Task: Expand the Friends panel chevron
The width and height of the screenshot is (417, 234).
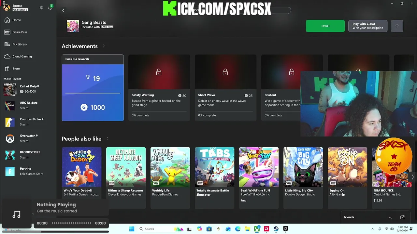Action: pos(390,217)
